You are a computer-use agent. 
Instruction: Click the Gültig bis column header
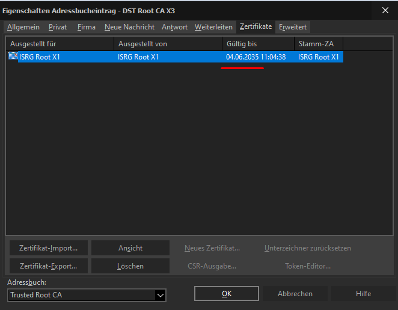(259, 44)
